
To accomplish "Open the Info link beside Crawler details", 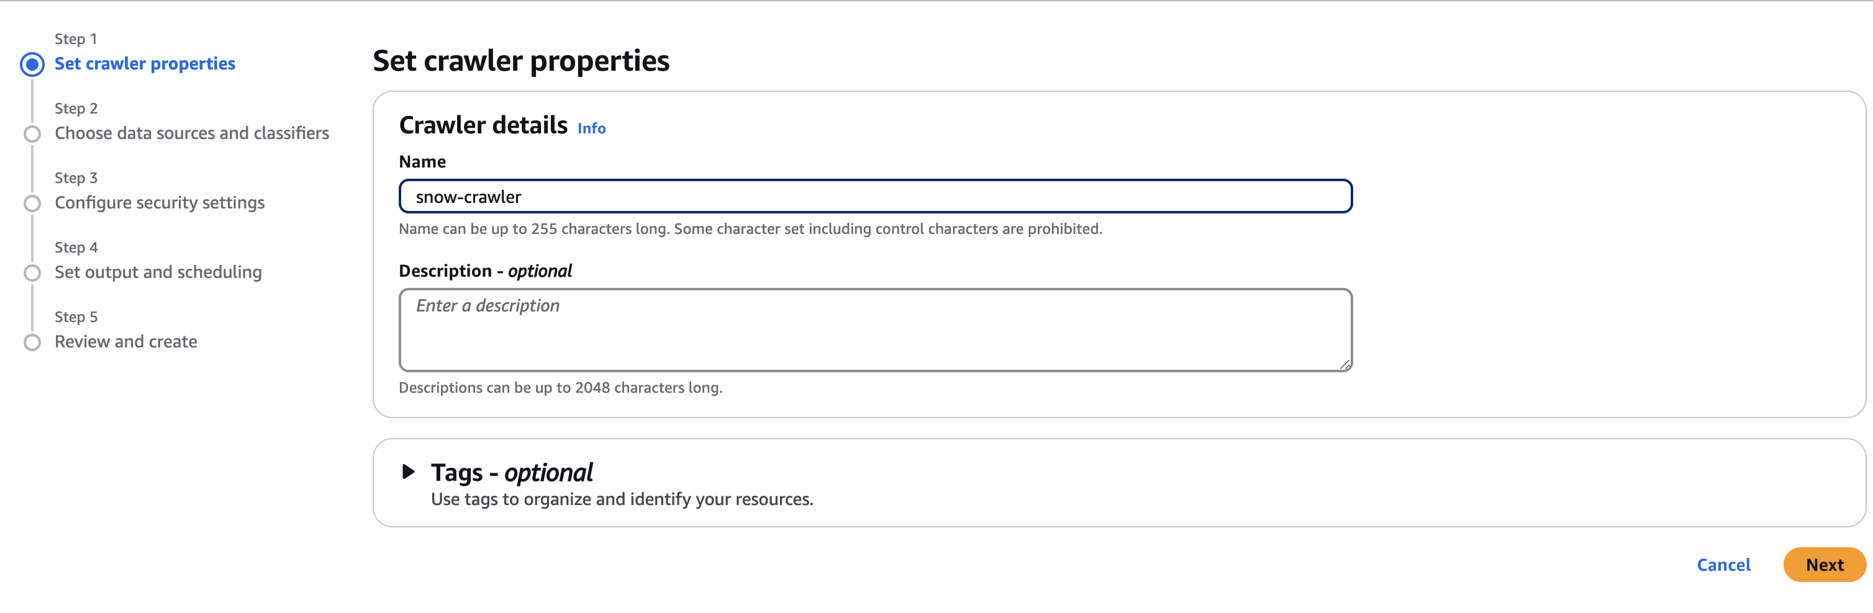I will 591,128.
